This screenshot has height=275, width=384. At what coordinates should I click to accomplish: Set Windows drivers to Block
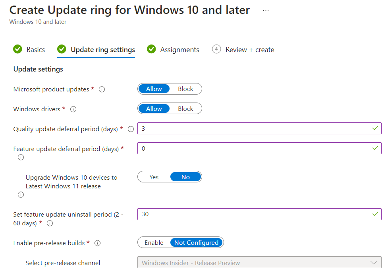pos(185,109)
